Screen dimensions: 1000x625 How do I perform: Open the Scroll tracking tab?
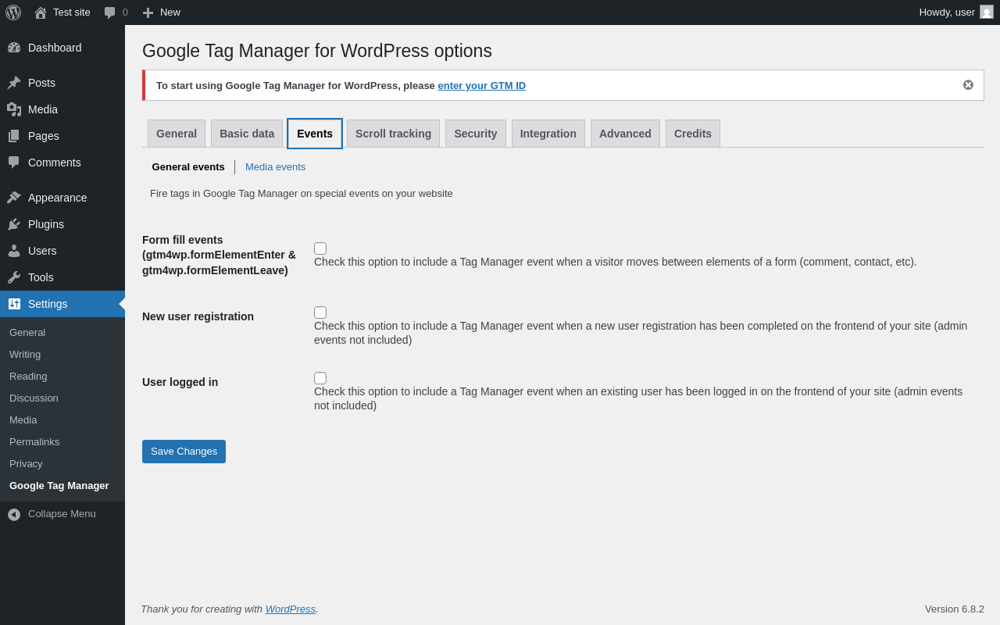pos(393,134)
